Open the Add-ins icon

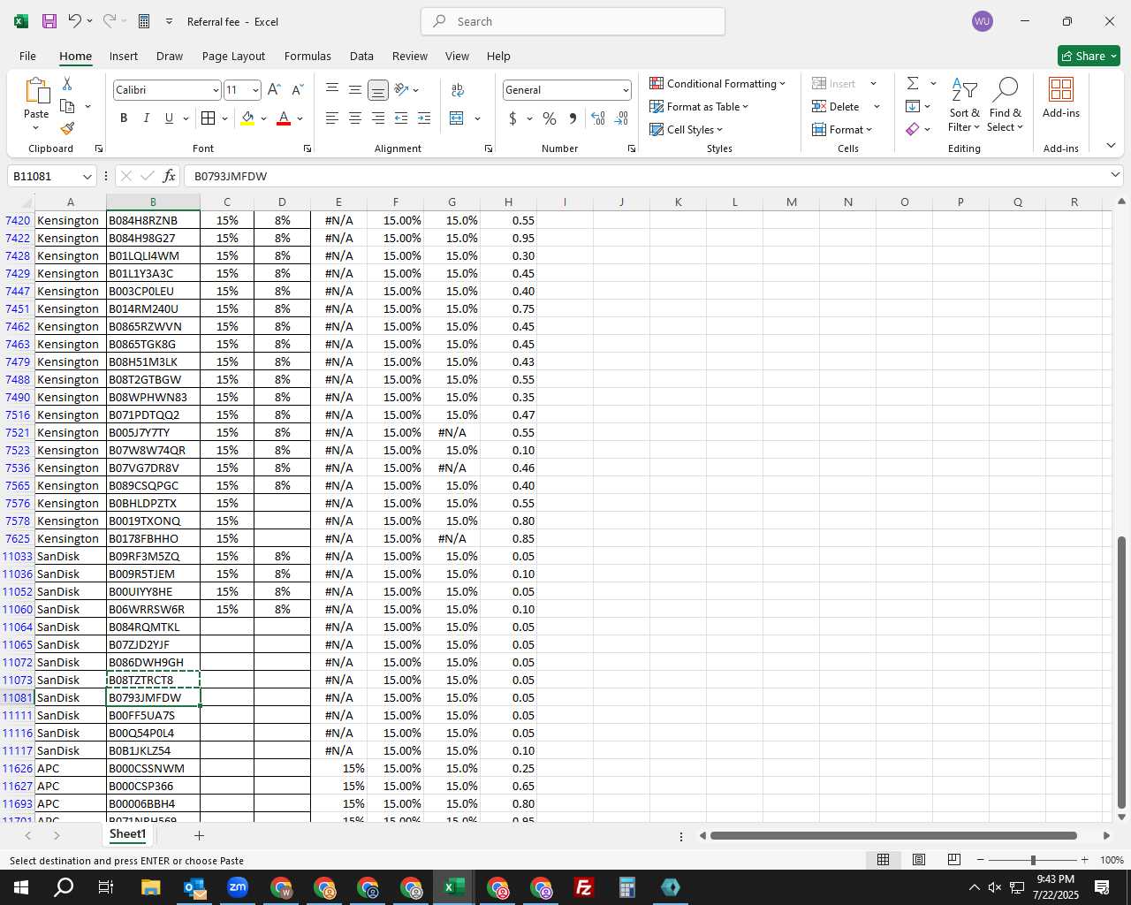pos(1060,97)
